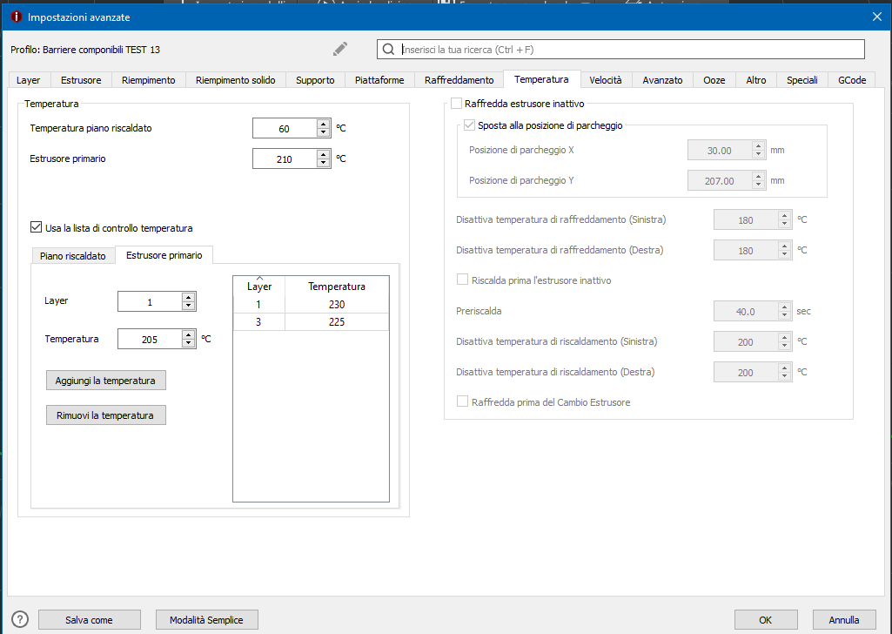The width and height of the screenshot is (892, 634).
Task: Switch to 'Modalità Semplice'
Action: tap(207, 620)
